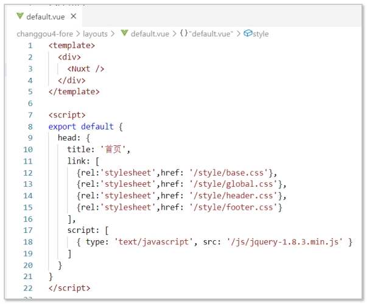The height and width of the screenshot is (304, 367).
Task: Click '/style/global.css' path string
Action: click(233, 184)
